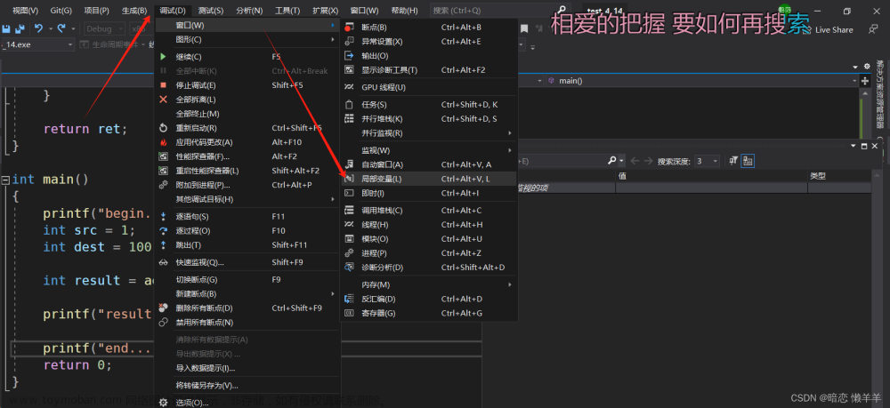Click the Save All icon

click(x=20, y=29)
